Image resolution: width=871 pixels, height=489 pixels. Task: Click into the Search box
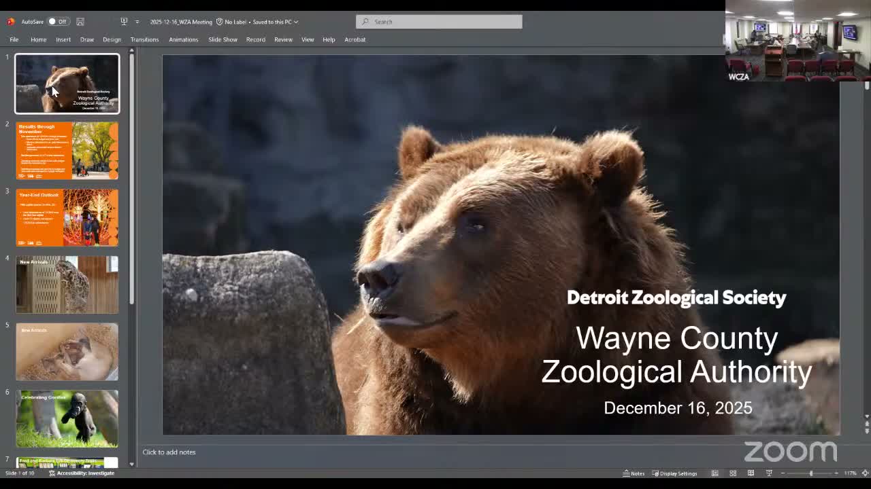point(439,22)
